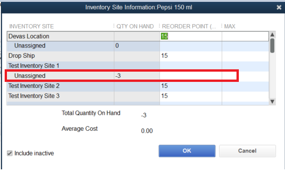The width and height of the screenshot is (285, 174).
Task: Click the scrollbar down arrow
Action: 272,101
